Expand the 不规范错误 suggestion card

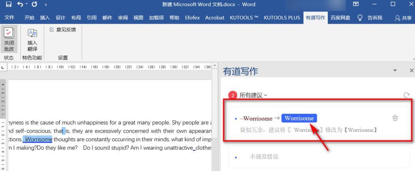pyautogui.click(x=319, y=157)
